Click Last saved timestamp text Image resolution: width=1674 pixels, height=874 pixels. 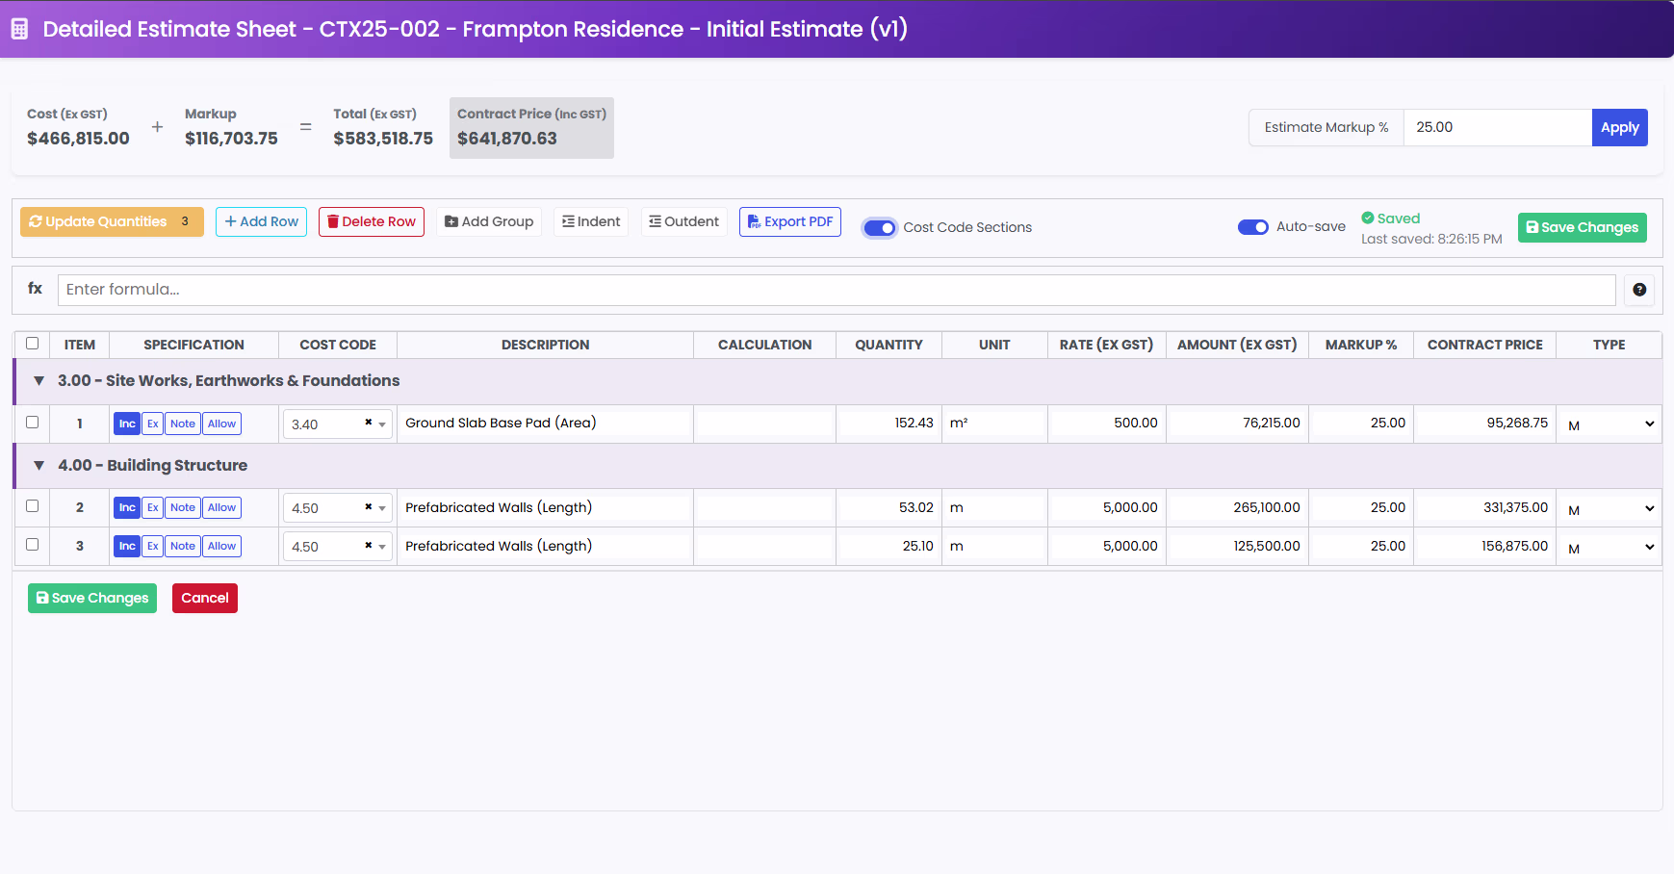tap(1431, 239)
